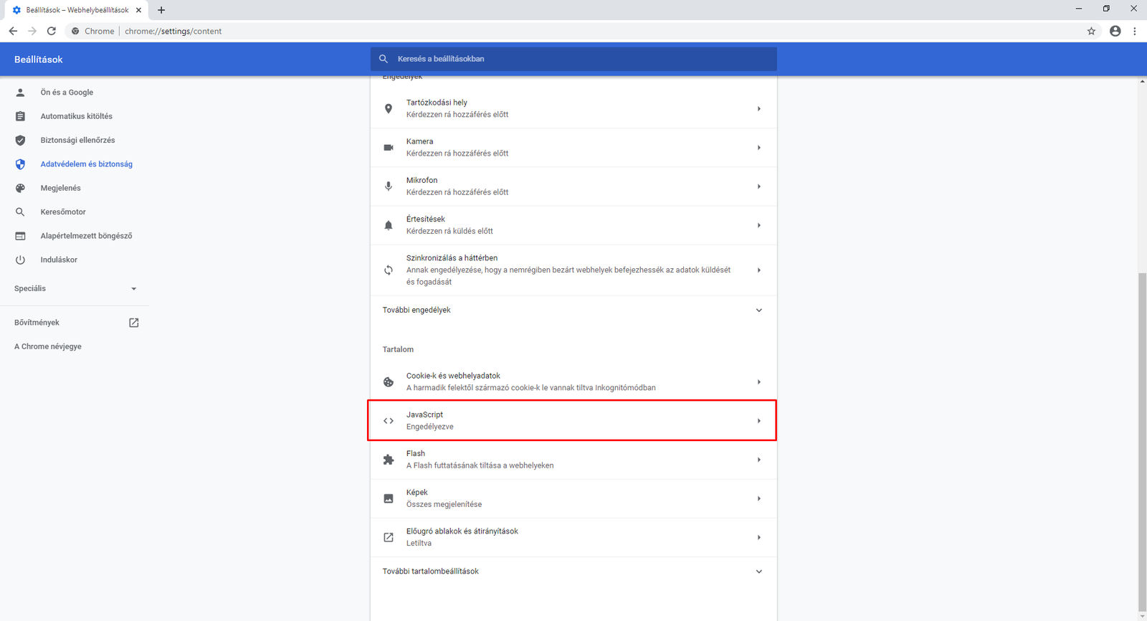Open new tab with plus button
This screenshot has height=621, width=1147.
point(161,10)
